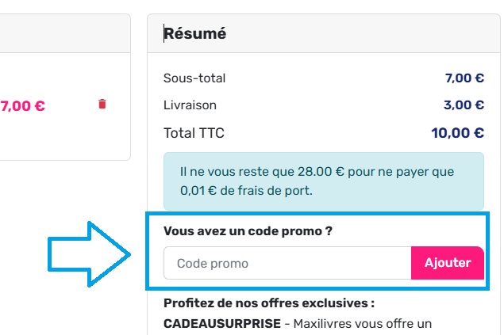The image size is (504, 335).
Task: Click the Livraison cost 3,00 €
Action: 464,105
